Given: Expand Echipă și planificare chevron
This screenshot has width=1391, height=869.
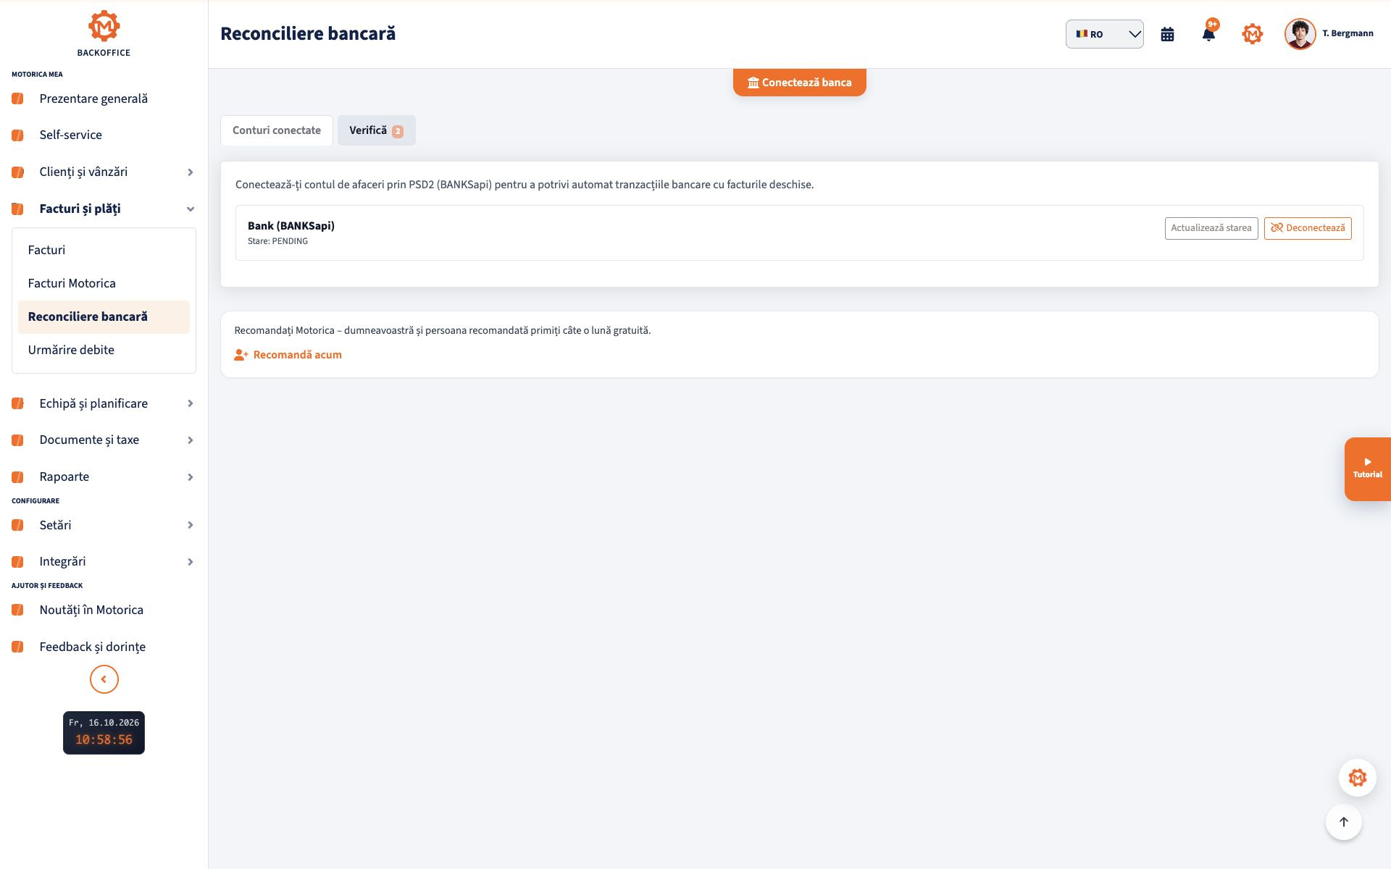Looking at the screenshot, I should click(x=191, y=403).
